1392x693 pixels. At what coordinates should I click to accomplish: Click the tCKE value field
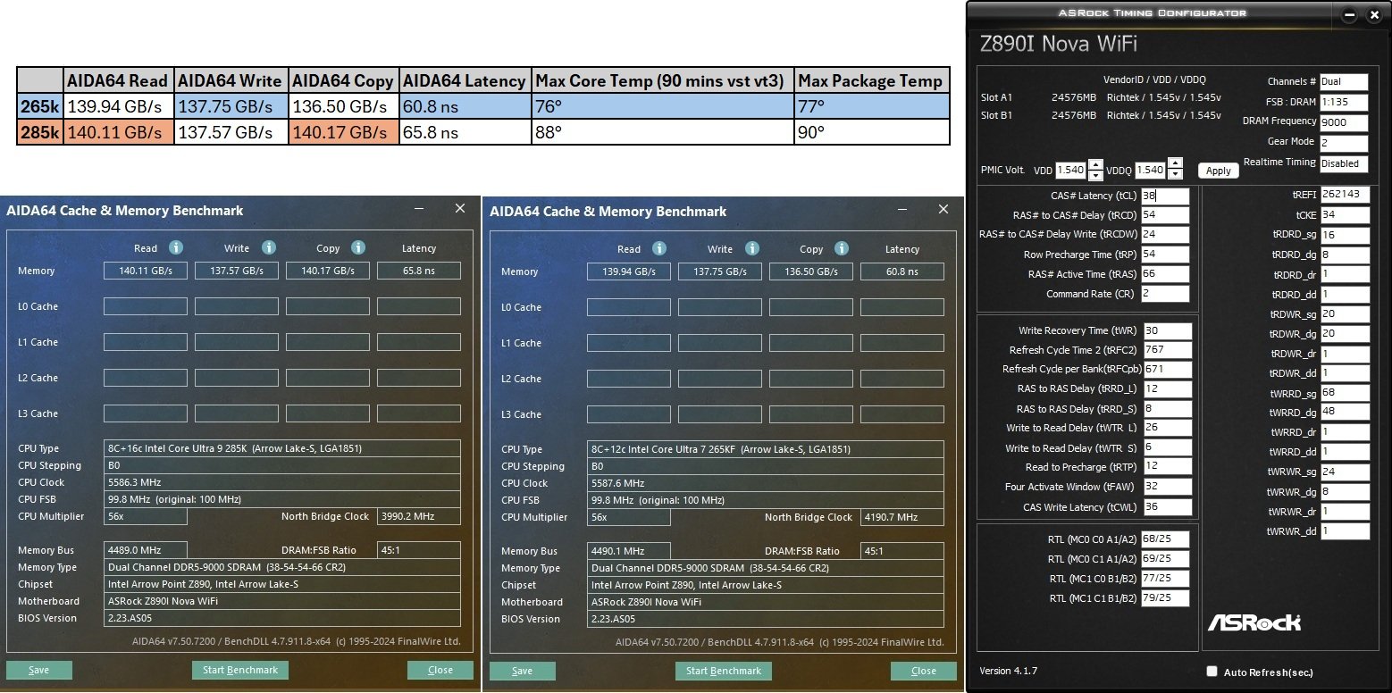tap(1345, 215)
